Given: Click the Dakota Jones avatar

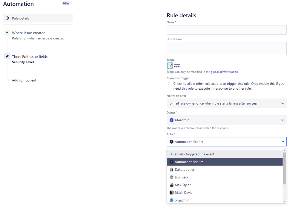Looking at the screenshot, I should pos(171,170).
